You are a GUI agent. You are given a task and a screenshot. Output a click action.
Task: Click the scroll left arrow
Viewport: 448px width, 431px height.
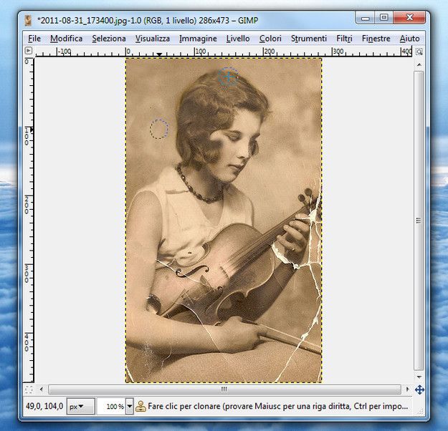pos(42,389)
